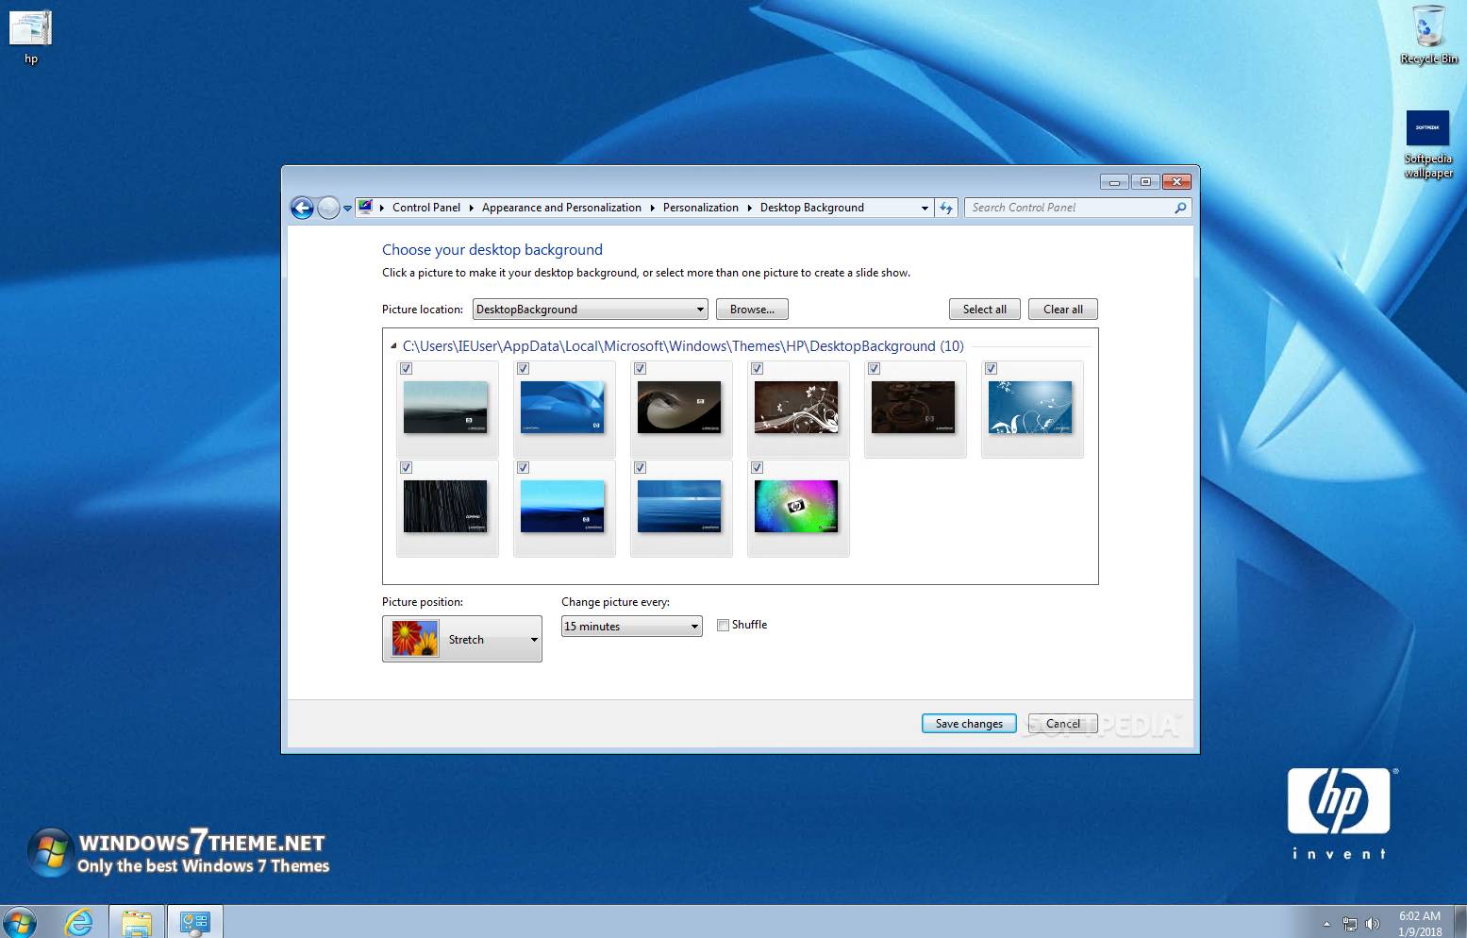Open the recent pages dropdown arrow

click(x=347, y=208)
